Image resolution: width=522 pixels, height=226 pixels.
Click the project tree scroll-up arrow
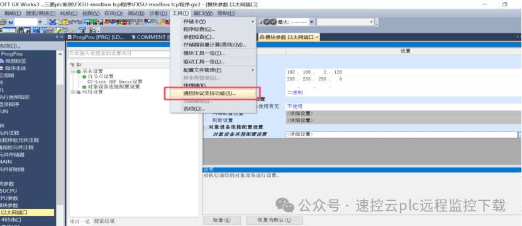pyautogui.click(x=60, y=54)
